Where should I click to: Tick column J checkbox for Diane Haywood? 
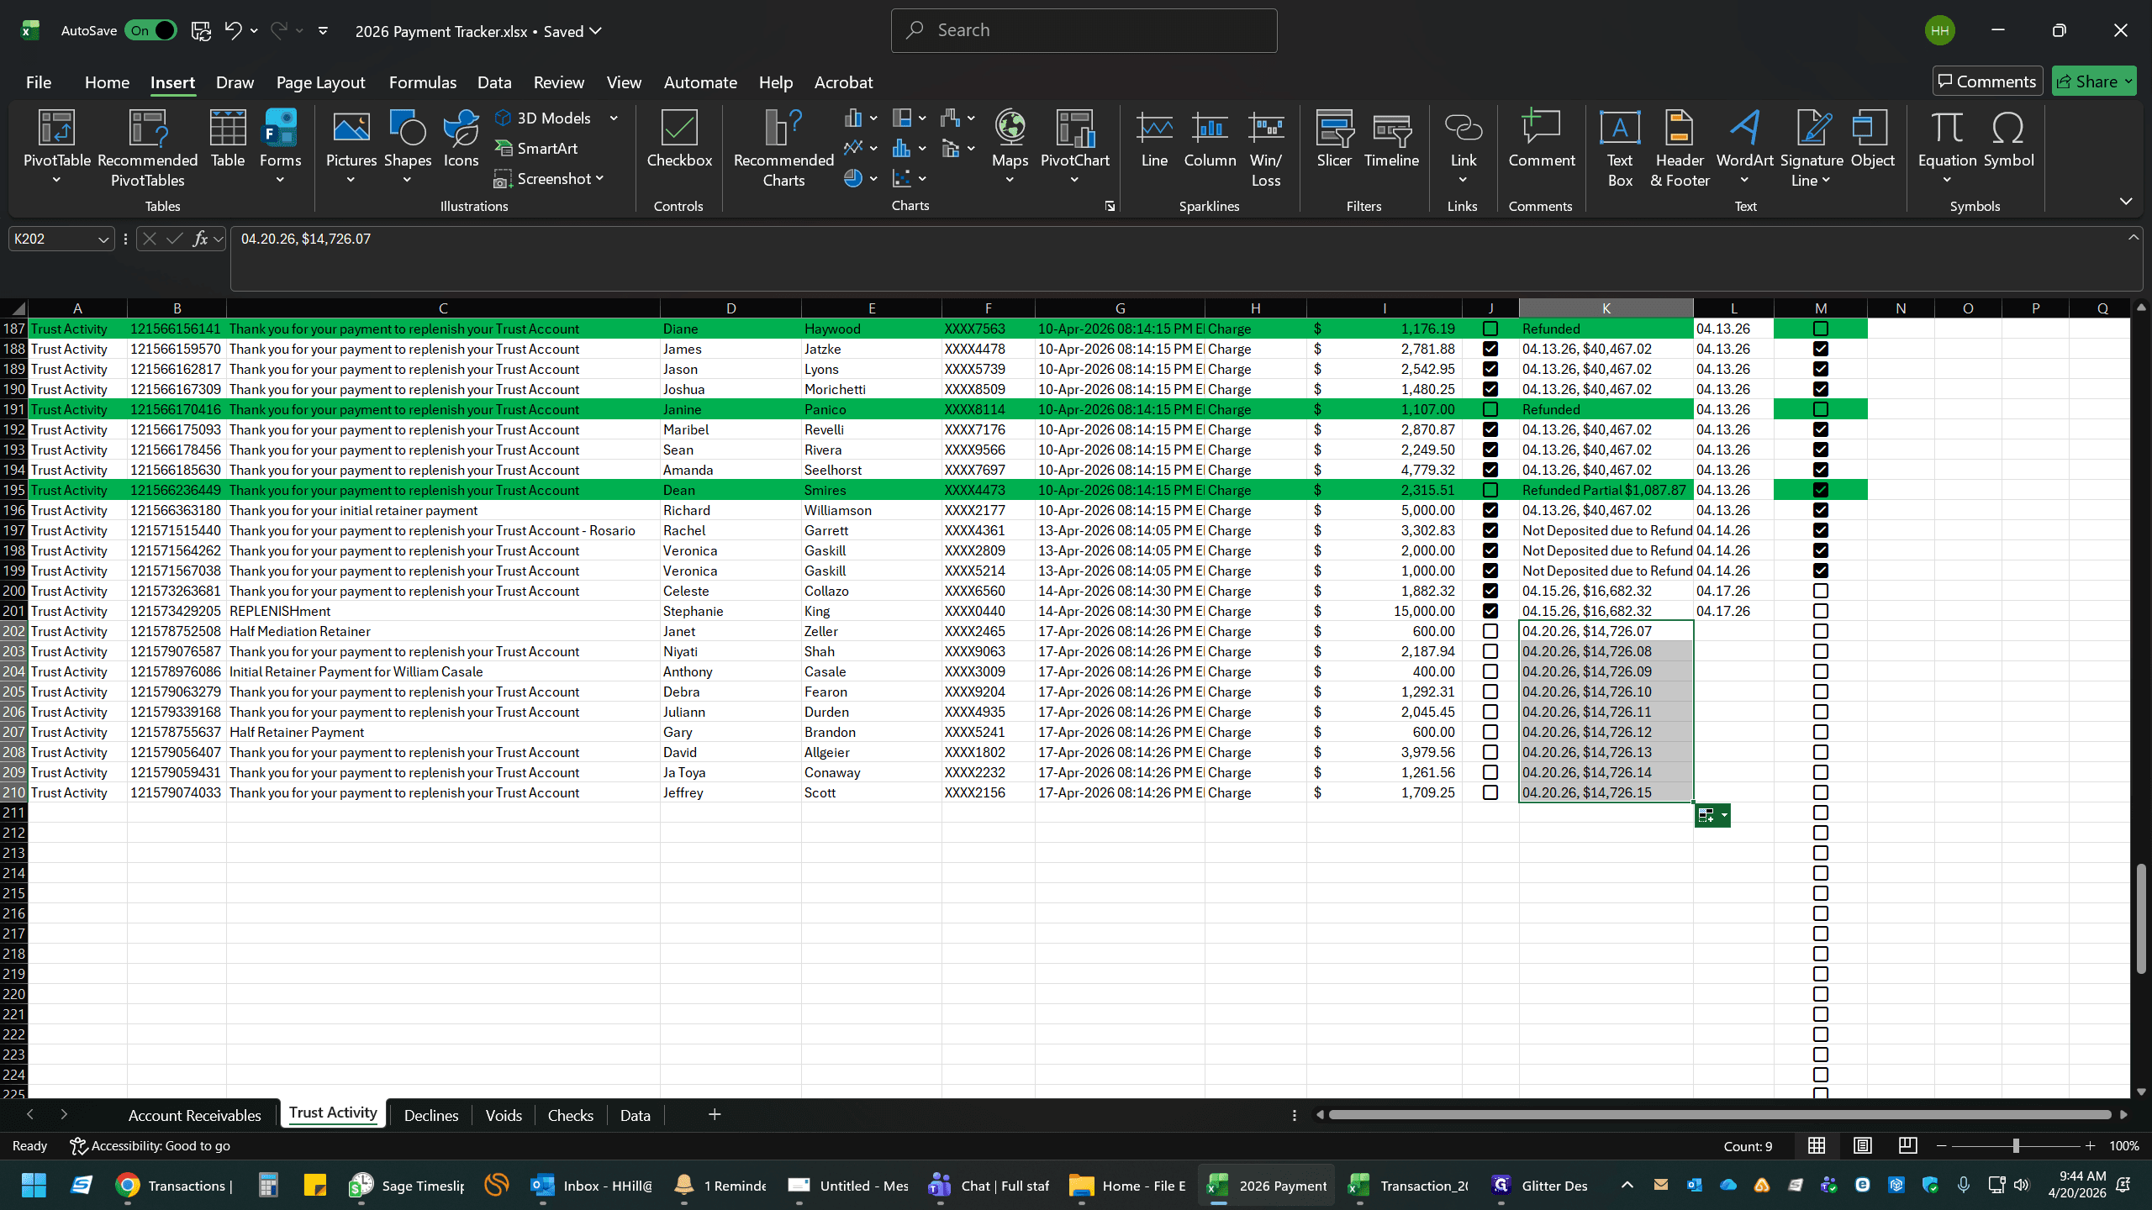pyautogui.click(x=1490, y=329)
